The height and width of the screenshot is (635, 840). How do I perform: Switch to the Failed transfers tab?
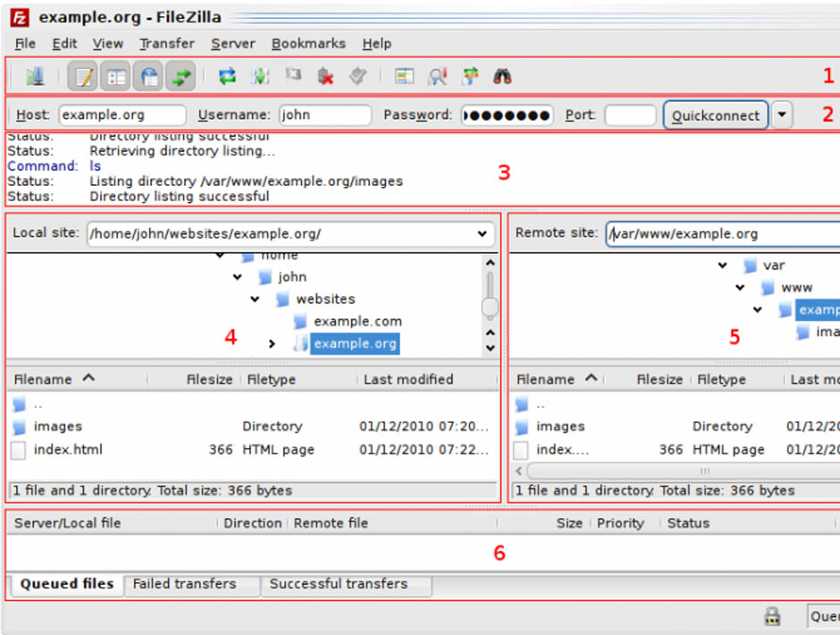click(184, 584)
